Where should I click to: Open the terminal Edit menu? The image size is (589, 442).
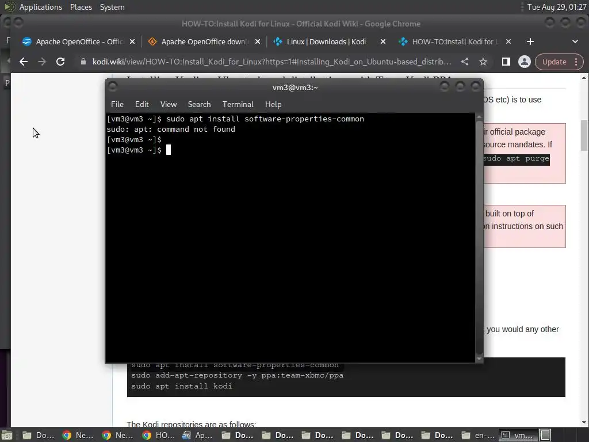click(141, 105)
